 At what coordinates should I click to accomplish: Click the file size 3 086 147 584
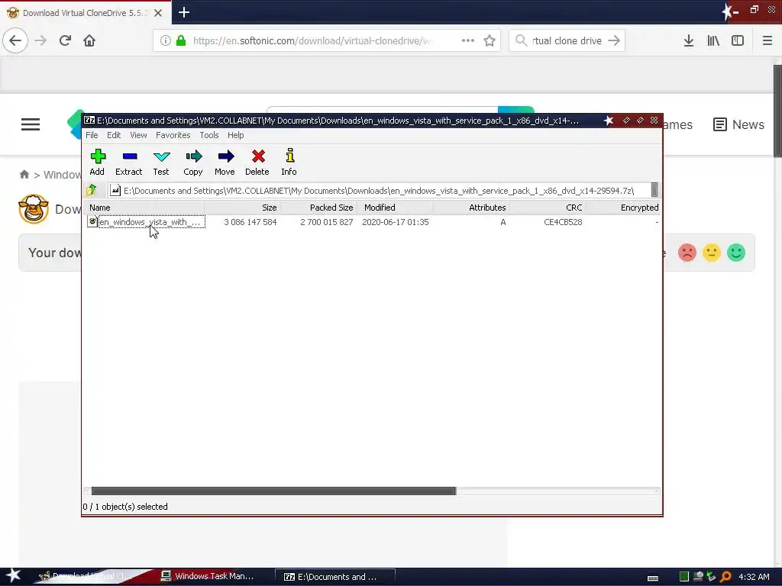click(x=250, y=222)
